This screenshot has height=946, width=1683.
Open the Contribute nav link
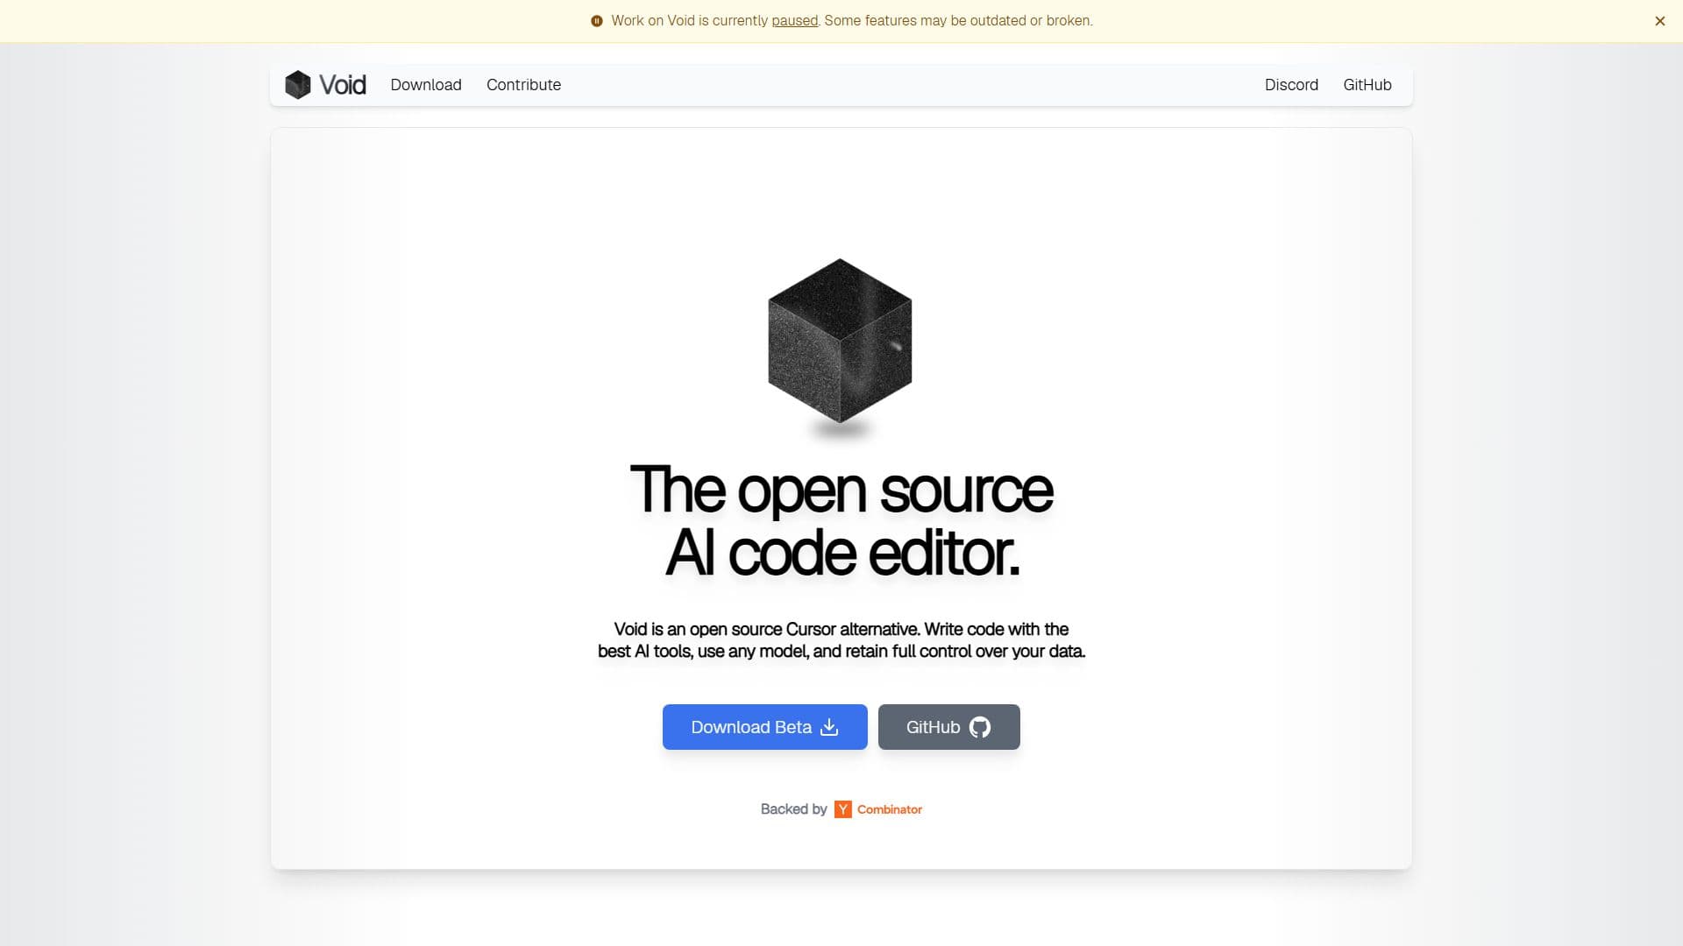coord(523,85)
